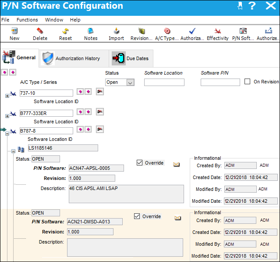Screen dimensions: 280x262
Task: Open the Revision toolbar icon
Action: tap(142, 31)
